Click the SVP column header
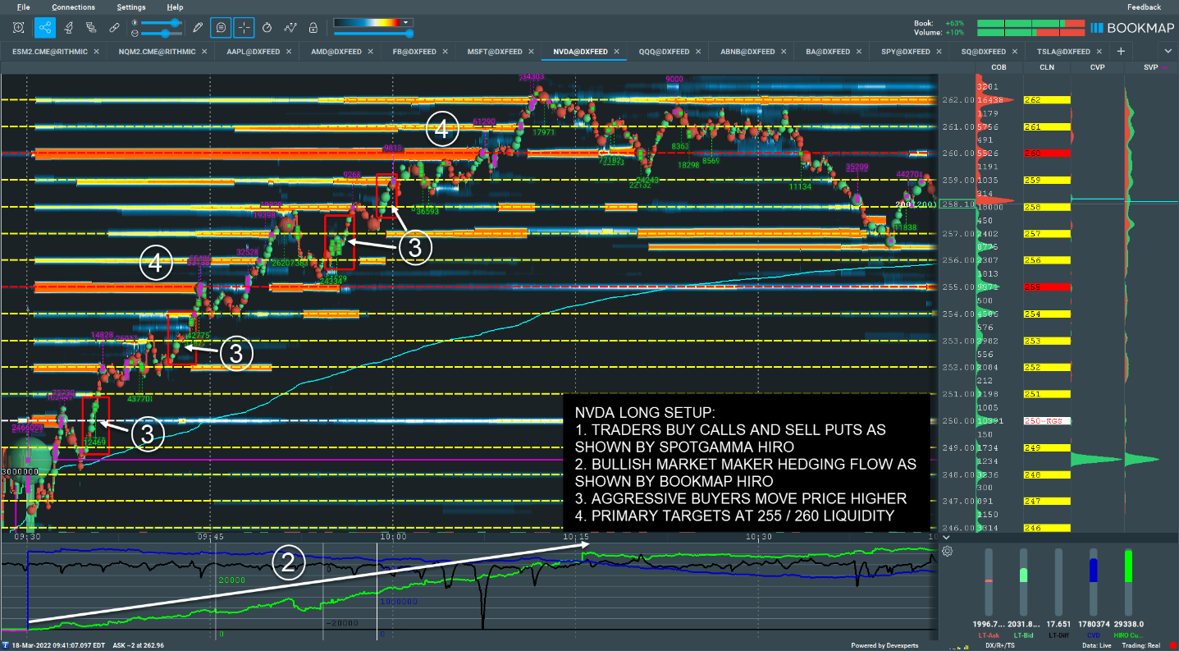Viewport: 1179px width, 651px height. pyautogui.click(x=1150, y=66)
